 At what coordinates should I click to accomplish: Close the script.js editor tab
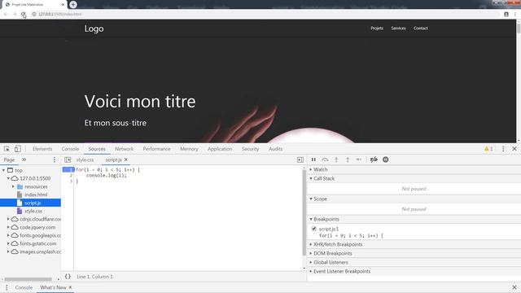tap(126, 160)
